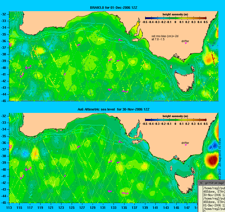The height and width of the screenshot is (212, 225).
Task: Click longitude tick label 139
Action: 145,208
